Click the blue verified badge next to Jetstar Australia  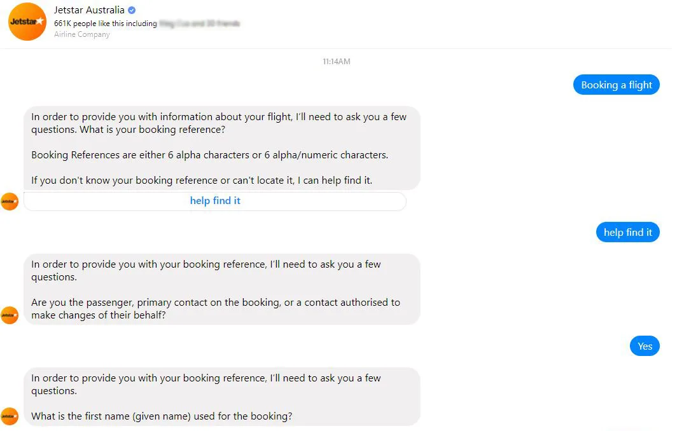(x=132, y=10)
